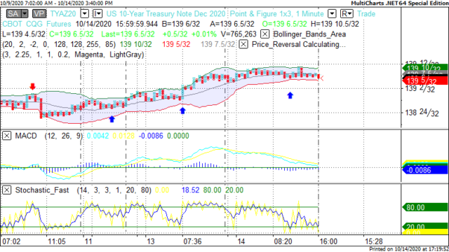This screenshot has width=449, height=252.
Task: Click the V=765,263 volume value
Action: 239,34
